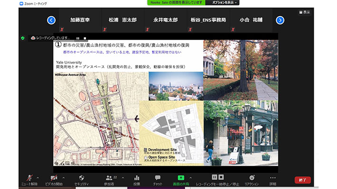The height and width of the screenshot is (189, 337).
Task: Expand video options caret beside ビデオの開始
Action: tap(64, 178)
